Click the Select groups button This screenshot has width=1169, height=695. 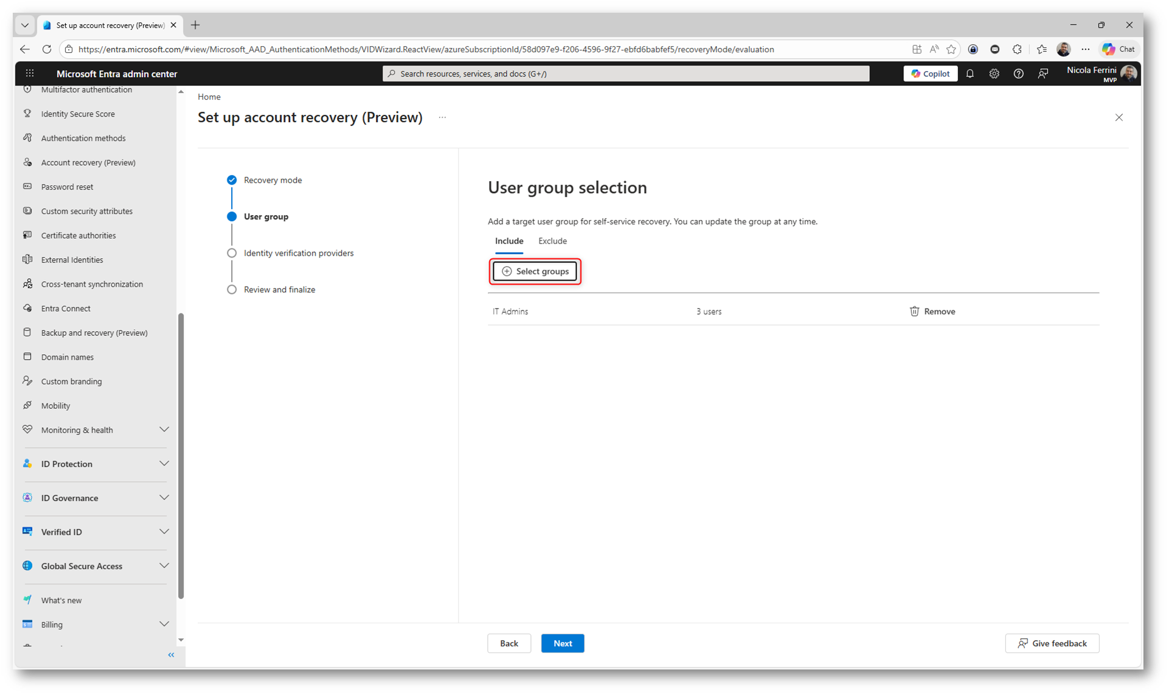click(535, 271)
